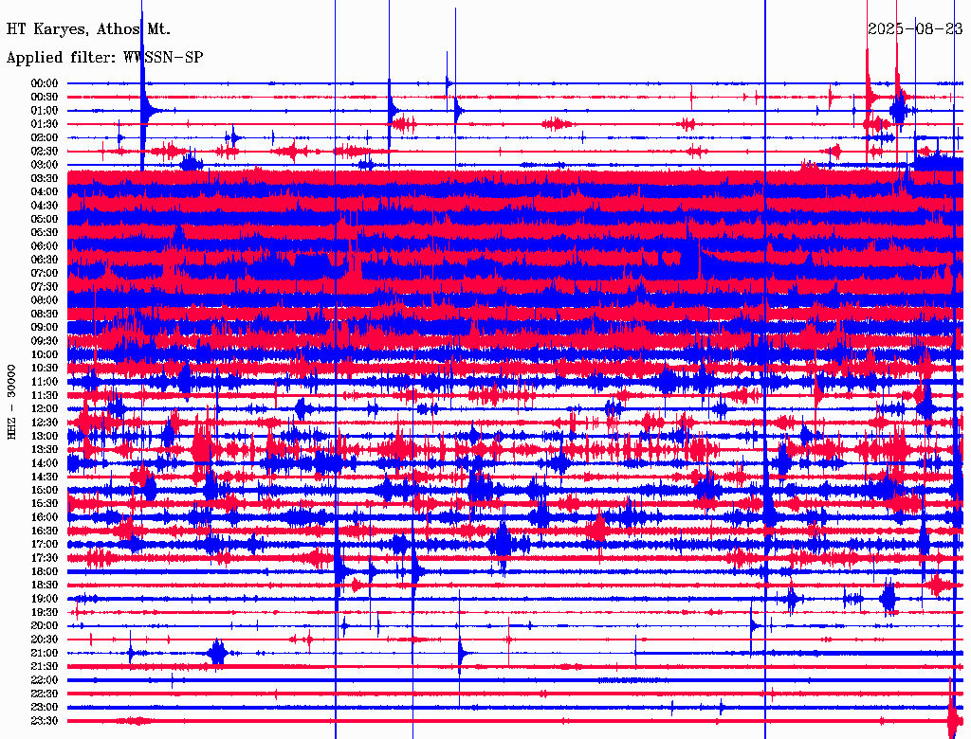Select the 05:30 time row label
This screenshot has width=971, height=739.
pyautogui.click(x=45, y=233)
